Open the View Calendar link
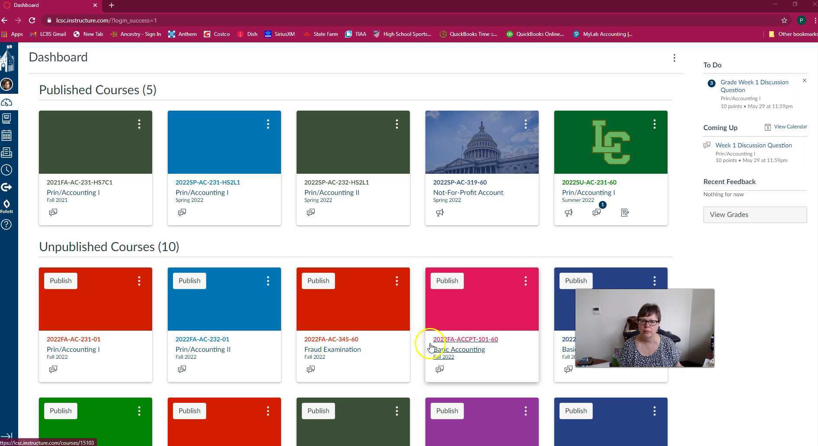818x446 pixels. click(x=790, y=127)
